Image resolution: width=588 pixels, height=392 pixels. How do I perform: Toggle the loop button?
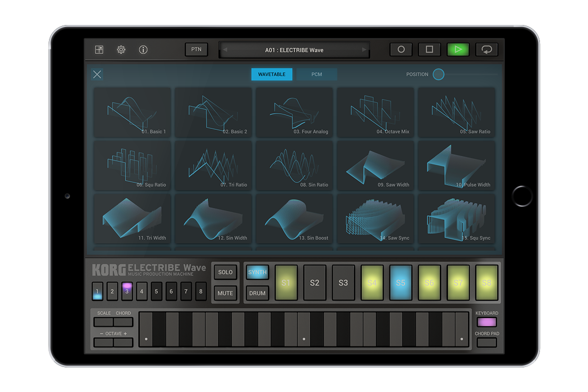(x=487, y=49)
